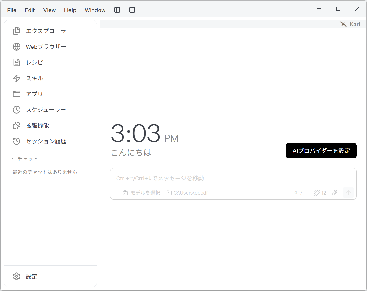The image size is (367, 291).
Task: Click the "0 / -" token counter
Action: click(x=301, y=193)
